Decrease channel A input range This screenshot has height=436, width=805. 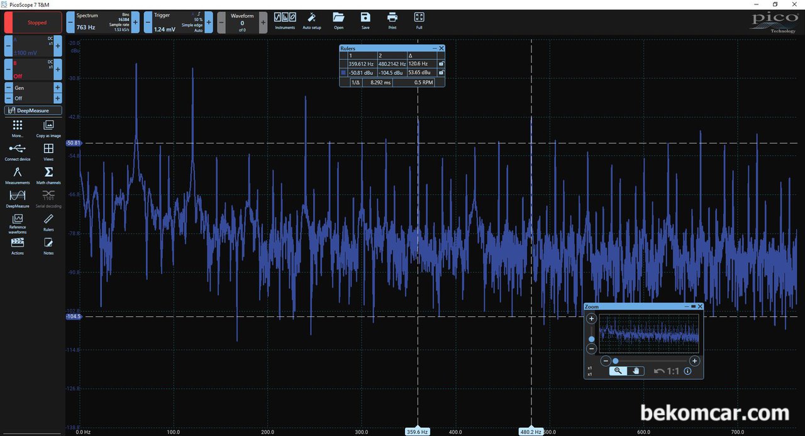tap(8, 46)
